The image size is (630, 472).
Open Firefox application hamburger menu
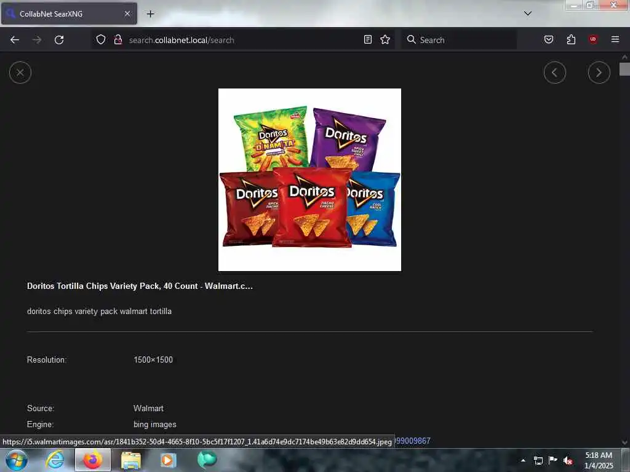pos(615,39)
